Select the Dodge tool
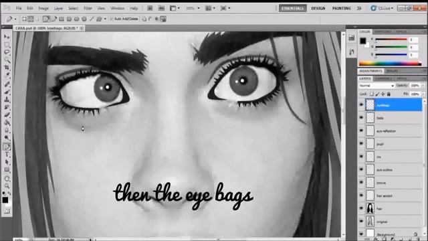Image resolution: width=428 pixels, height=241 pixels. coord(7,138)
